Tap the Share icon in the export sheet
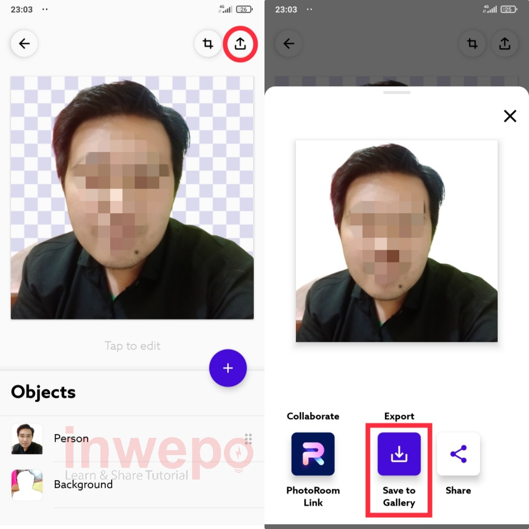The width and height of the screenshot is (529, 529). pos(458,454)
